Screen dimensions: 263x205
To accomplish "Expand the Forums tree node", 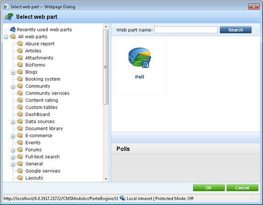I will tap(13, 150).
